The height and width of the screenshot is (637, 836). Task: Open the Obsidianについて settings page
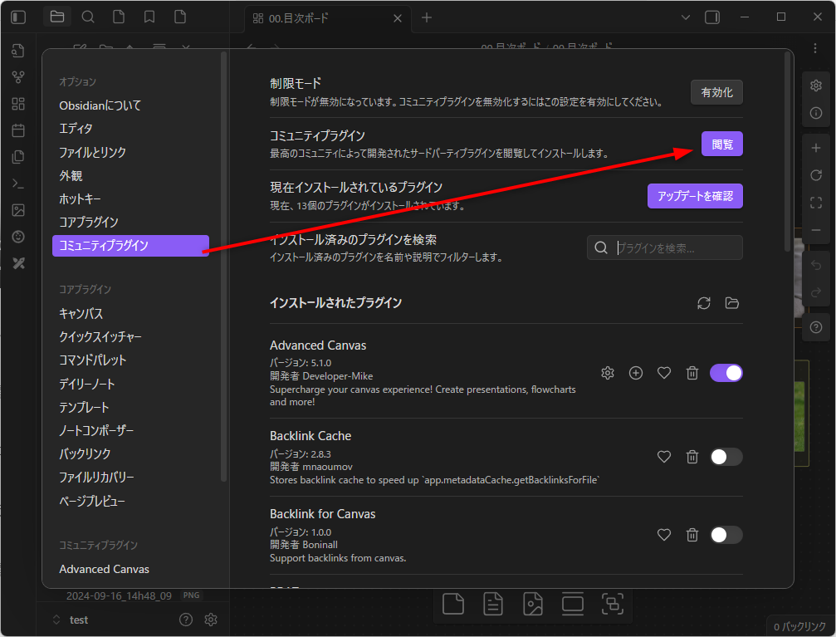pyautogui.click(x=130, y=105)
